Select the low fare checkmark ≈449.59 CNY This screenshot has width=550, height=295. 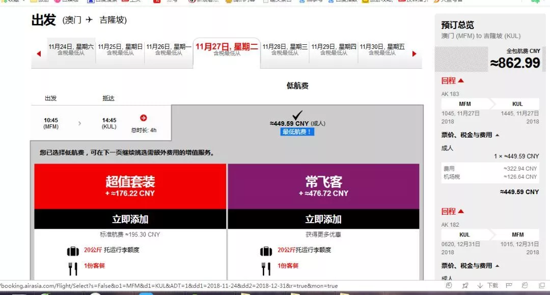tap(297, 116)
